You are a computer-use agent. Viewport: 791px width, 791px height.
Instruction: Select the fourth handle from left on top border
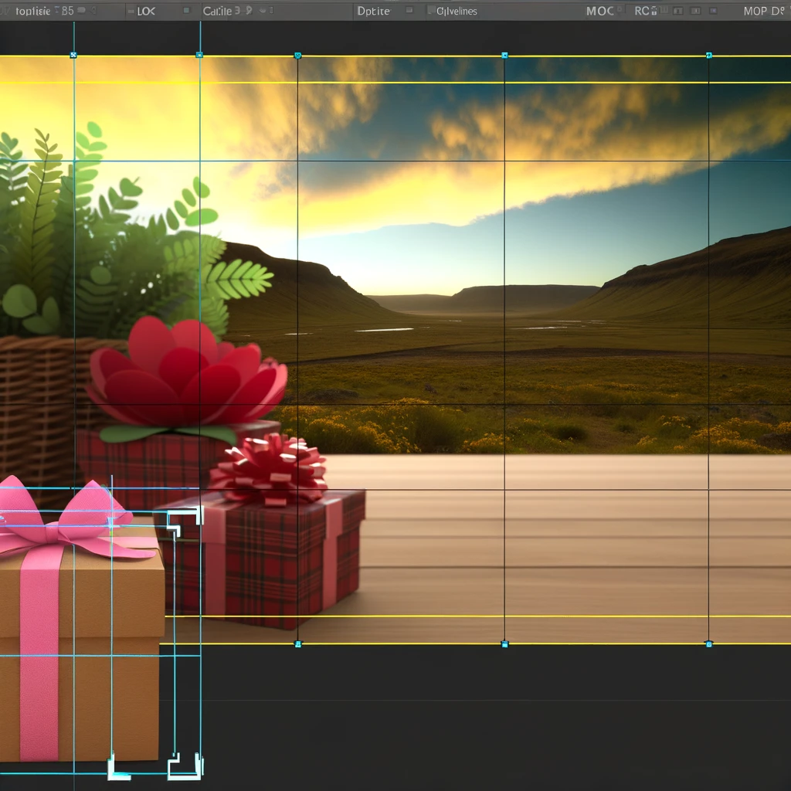coord(504,56)
